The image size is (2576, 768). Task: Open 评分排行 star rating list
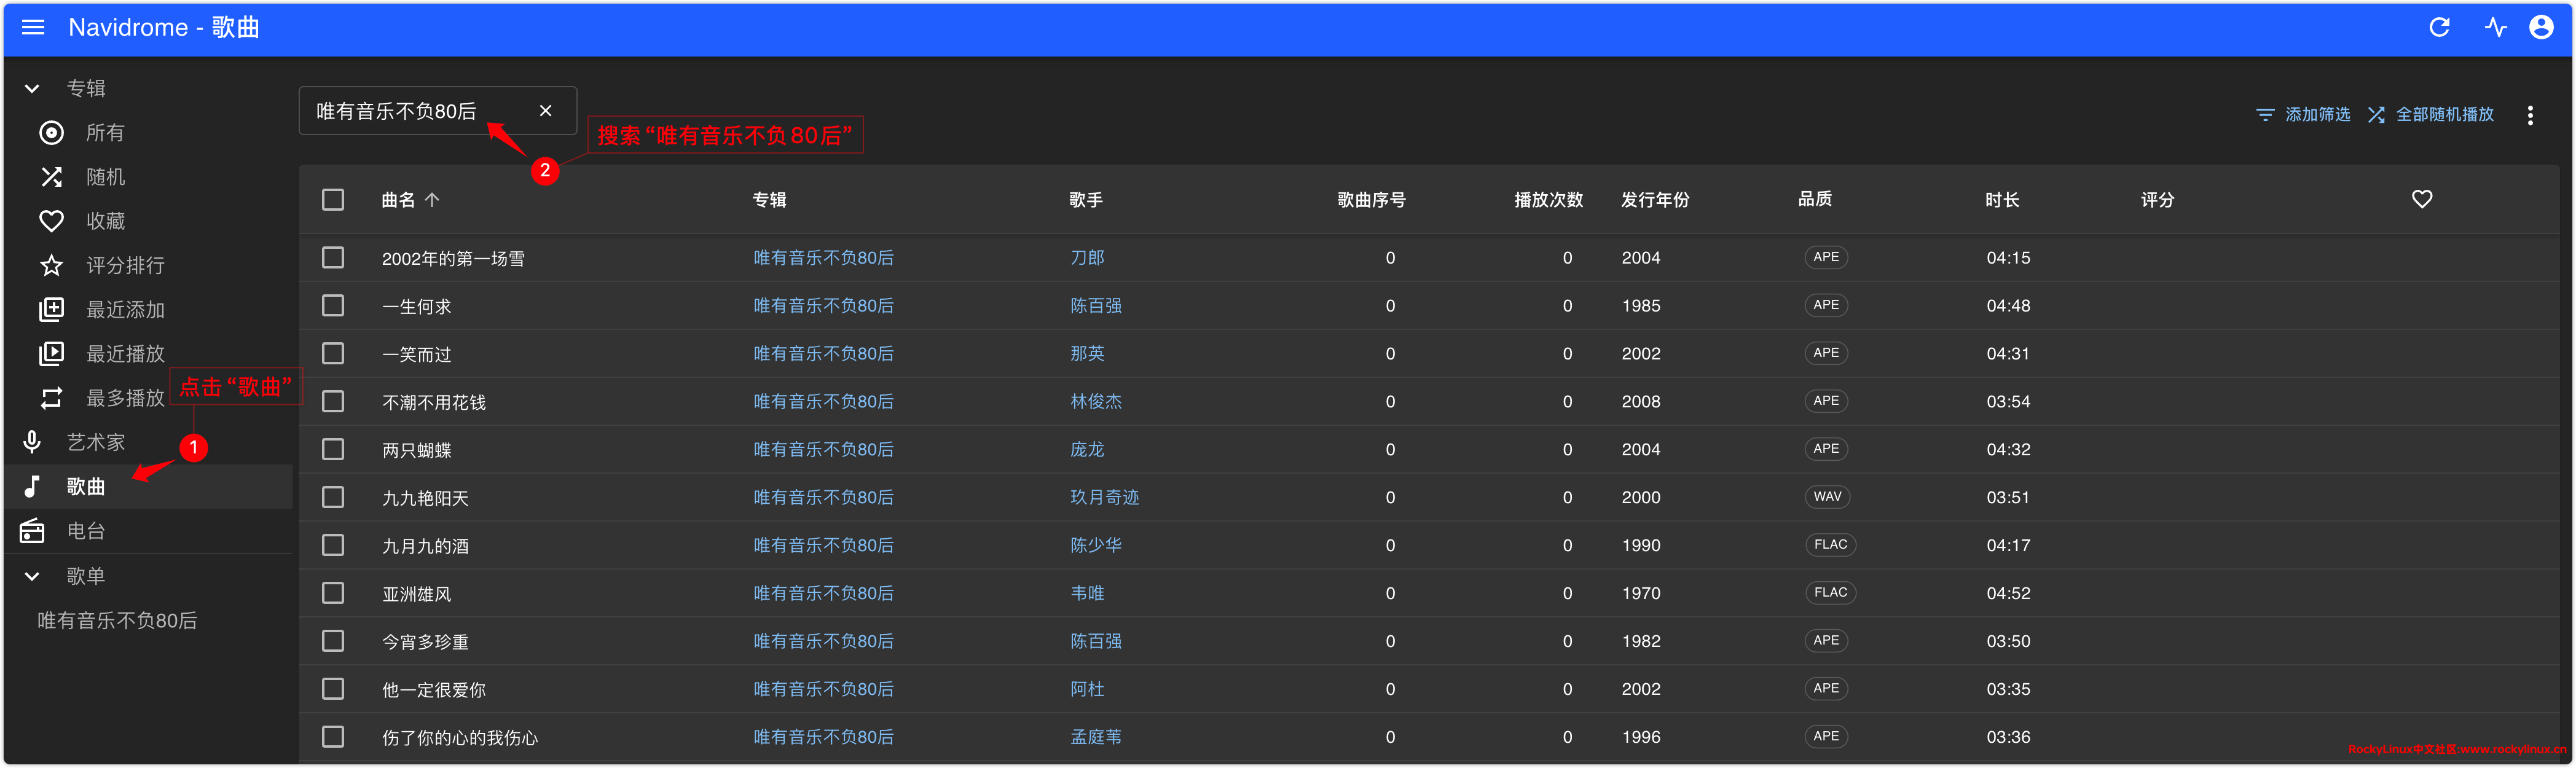click(x=124, y=265)
